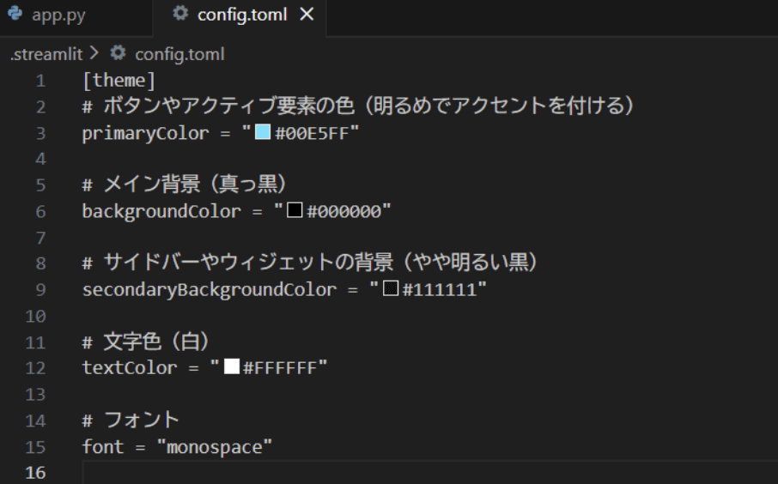
Task: Open the config.toml breadcrumb item
Action: pyautogui.click(x=179, y=54)
